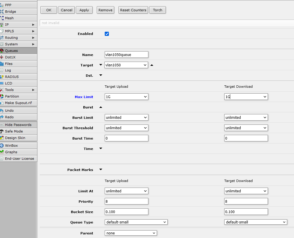Click the Partition pie icon
Screen dimensions: 294x238
tap(2, 96)
